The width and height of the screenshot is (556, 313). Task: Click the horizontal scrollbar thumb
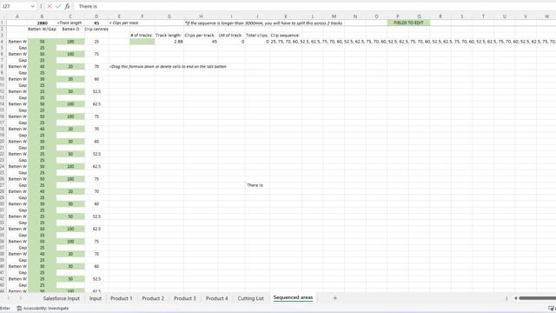click(x=537, y=298)
